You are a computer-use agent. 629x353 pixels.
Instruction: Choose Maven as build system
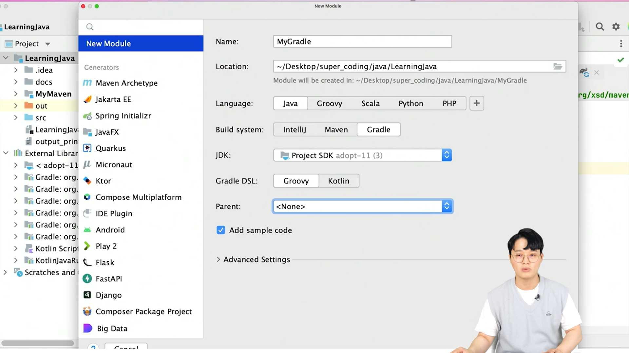click(336, 129)
